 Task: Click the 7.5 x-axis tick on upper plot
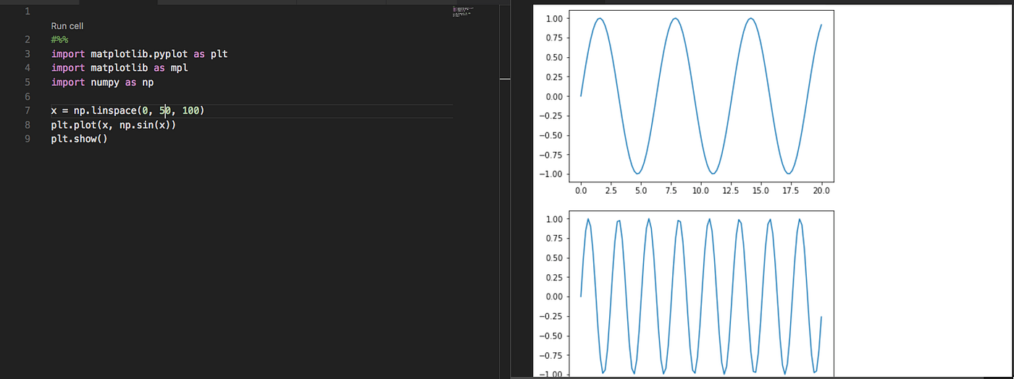[x=671, y=190]
